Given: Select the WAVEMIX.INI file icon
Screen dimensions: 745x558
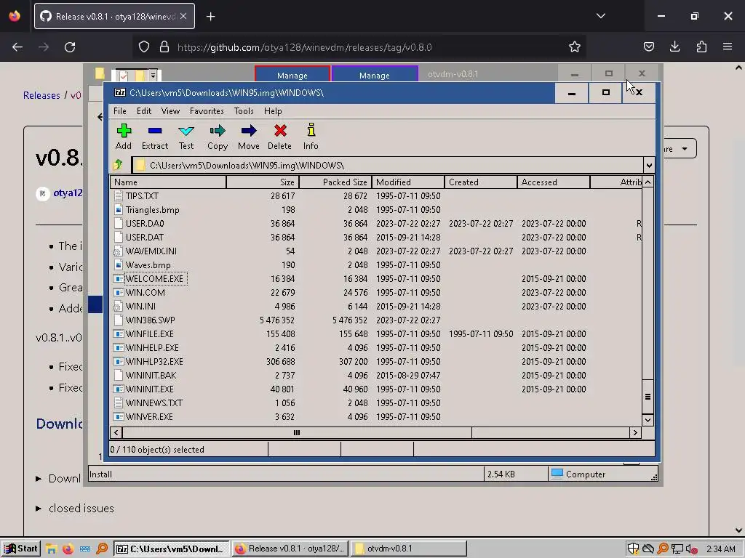Looking at the screenshot, I should tap(119, 251).
